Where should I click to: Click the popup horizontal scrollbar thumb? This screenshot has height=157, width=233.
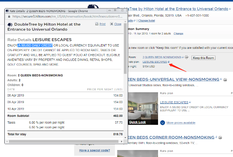coord(63,141)
